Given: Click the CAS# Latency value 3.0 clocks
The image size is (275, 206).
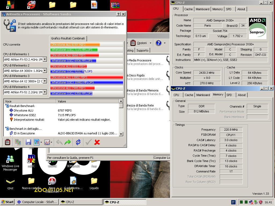Looking at the screenshot, I should point(231,140).
